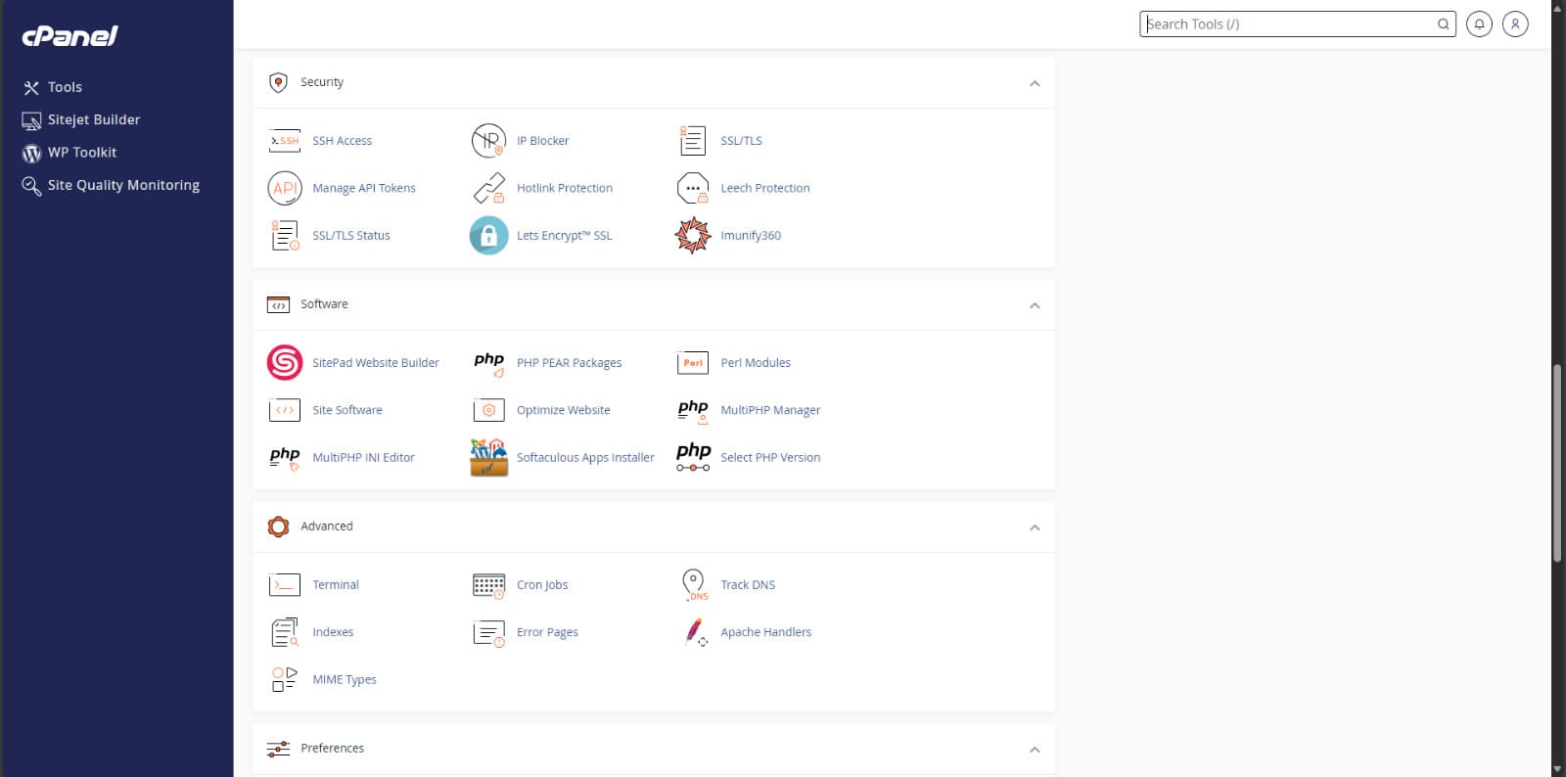1566x777 pixels.
Task: Focus the Search Tools input field
Action: (1287, 24)
